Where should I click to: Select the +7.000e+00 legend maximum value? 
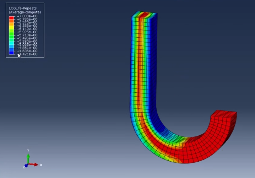pyautogui.click(x=27, y=16)
